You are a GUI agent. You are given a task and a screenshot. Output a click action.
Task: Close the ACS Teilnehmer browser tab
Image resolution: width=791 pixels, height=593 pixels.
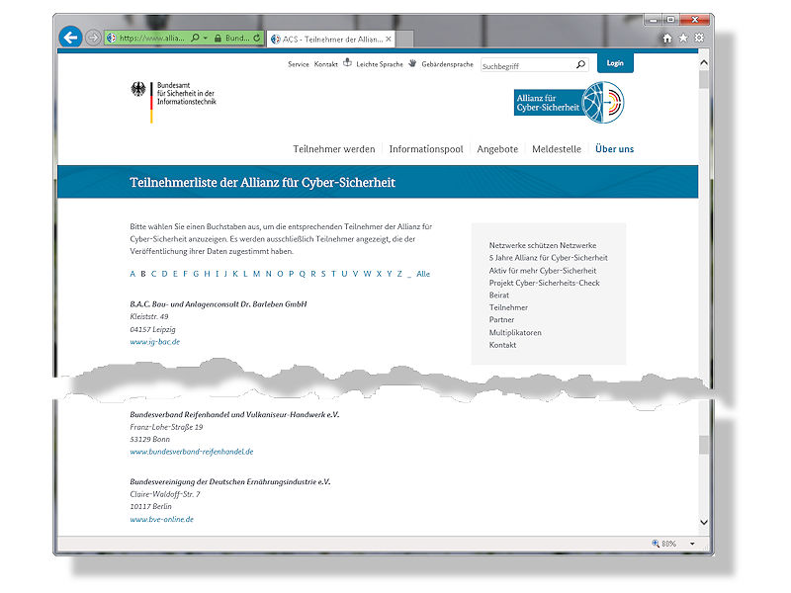389,39
